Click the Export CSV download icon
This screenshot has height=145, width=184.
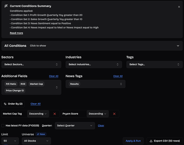(x=151, y=141)
